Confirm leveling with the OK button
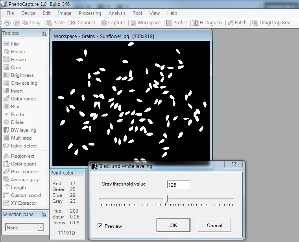Screen dimensions: 299x242 173,226
